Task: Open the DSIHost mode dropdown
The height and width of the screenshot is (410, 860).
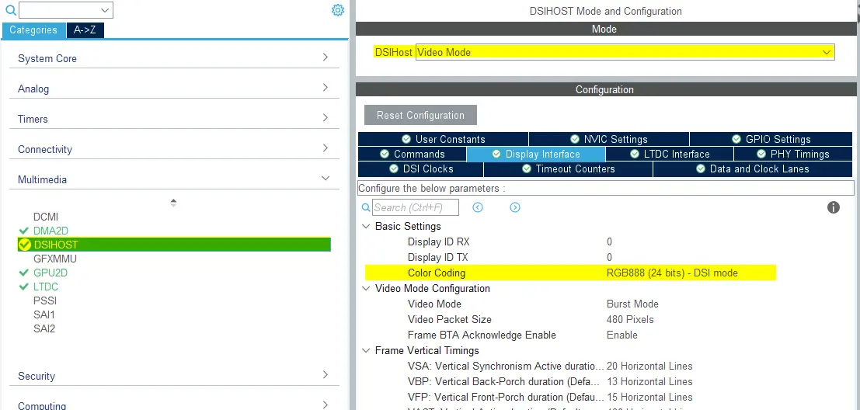Action: coord(827,52)
